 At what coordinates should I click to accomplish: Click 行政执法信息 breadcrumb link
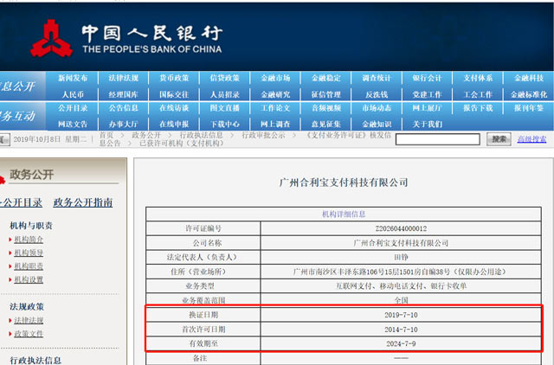tap(201, 135)
